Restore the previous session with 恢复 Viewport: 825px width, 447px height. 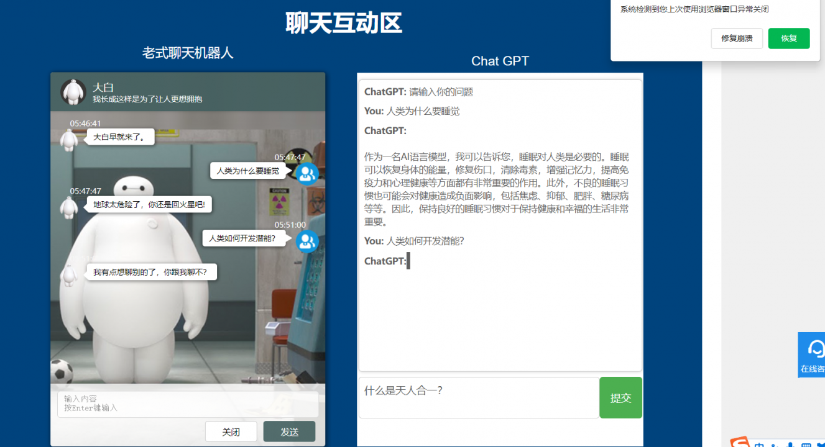789,38
